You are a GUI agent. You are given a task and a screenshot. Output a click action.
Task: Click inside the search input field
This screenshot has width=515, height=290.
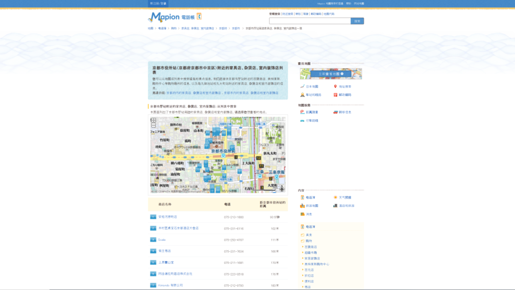(x=310, y=21)
